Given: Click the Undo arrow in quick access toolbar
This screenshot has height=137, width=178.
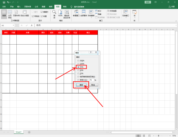Looking at the screenshot, I should (8, 2).
